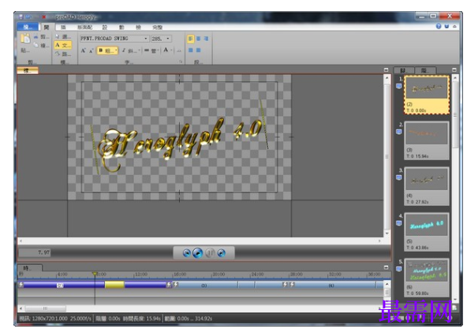Switch to first tab in clip list panel
467x336 pixels.
coord(403,71)
